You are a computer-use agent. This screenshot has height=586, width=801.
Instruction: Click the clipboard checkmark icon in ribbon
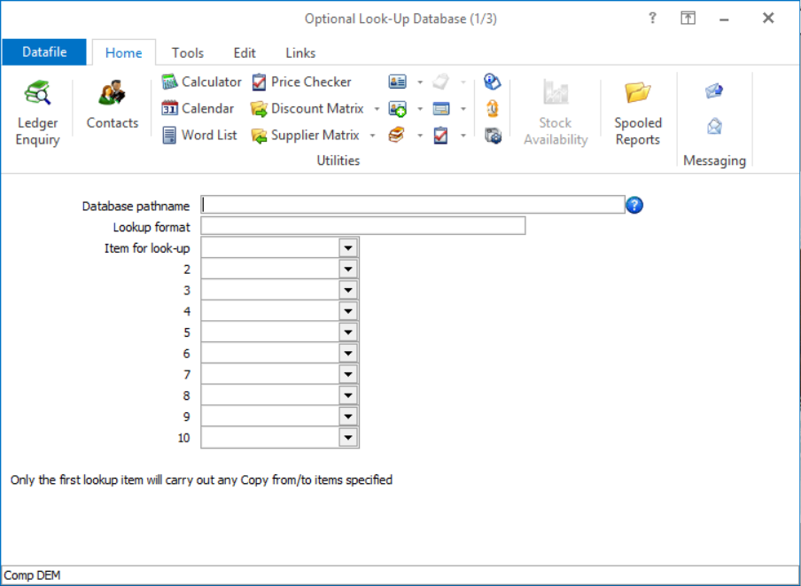441,135
